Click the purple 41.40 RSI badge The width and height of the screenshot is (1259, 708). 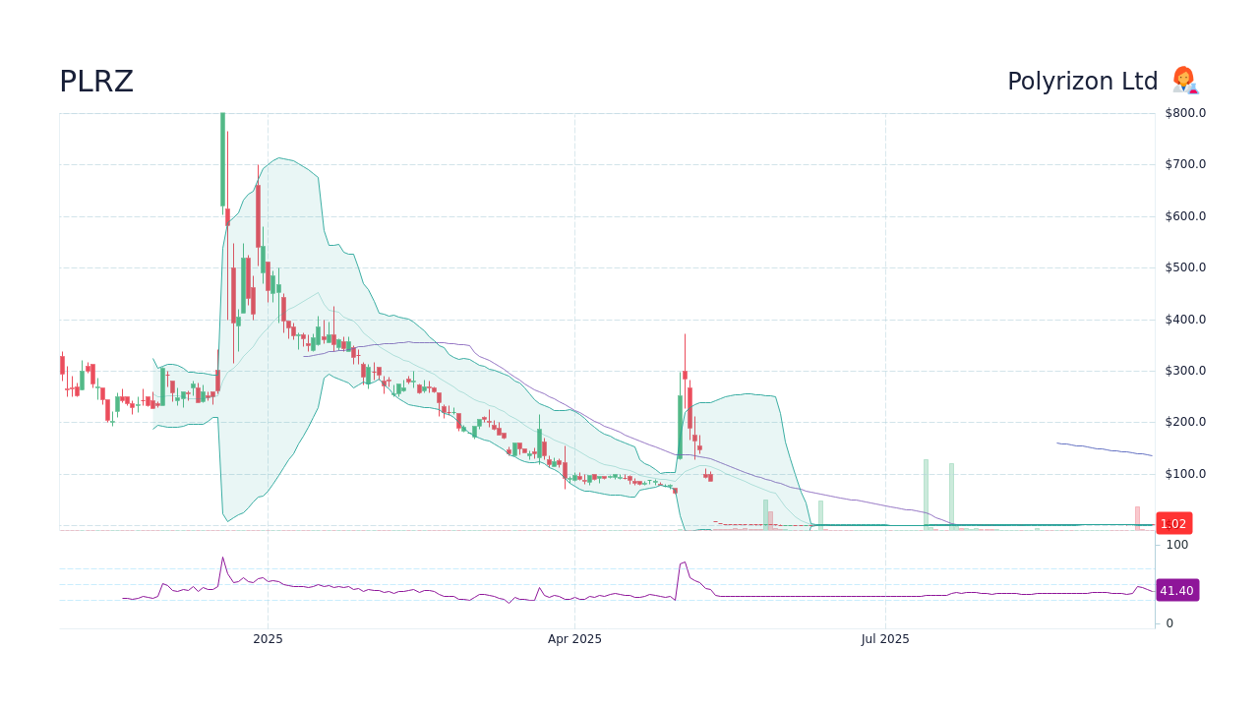[1176, 590]
